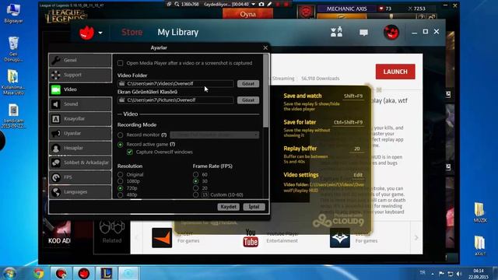Click Save for later hotkey Ctrl+Shift+F9
Image resolution: width=498 pixels, height=280 pixels.
[348, 122]
